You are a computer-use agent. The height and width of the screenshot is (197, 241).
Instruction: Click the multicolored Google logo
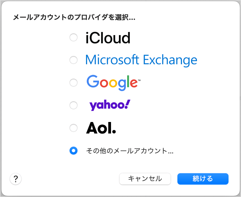point(113,83)
